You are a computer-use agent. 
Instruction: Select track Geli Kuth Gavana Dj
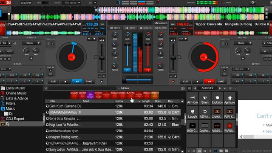pos(113,106)
